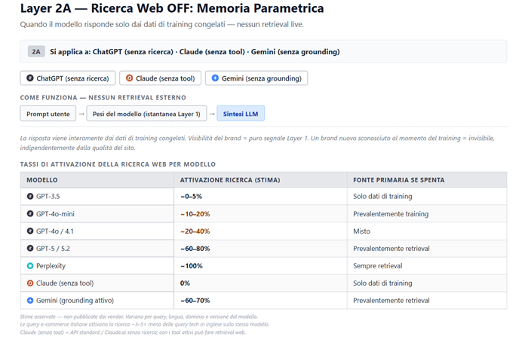Click the Gemini icon in third chip

point(215,78)
